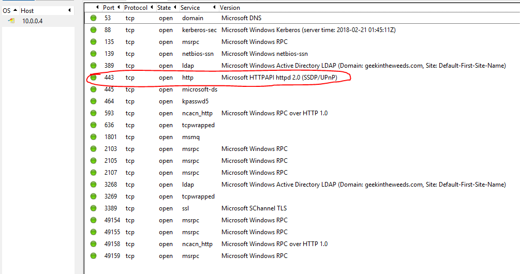
Task: Click the green status icon for port 53
Action: pyautogui.click(x=94, y=18)
